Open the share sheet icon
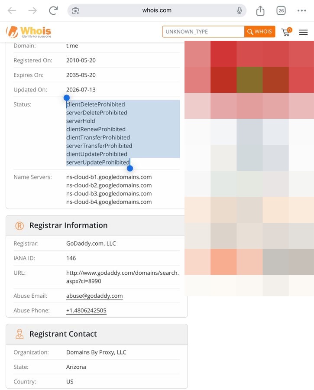The width and height of the screenshot is (314, 390). (x=260, y=11)
